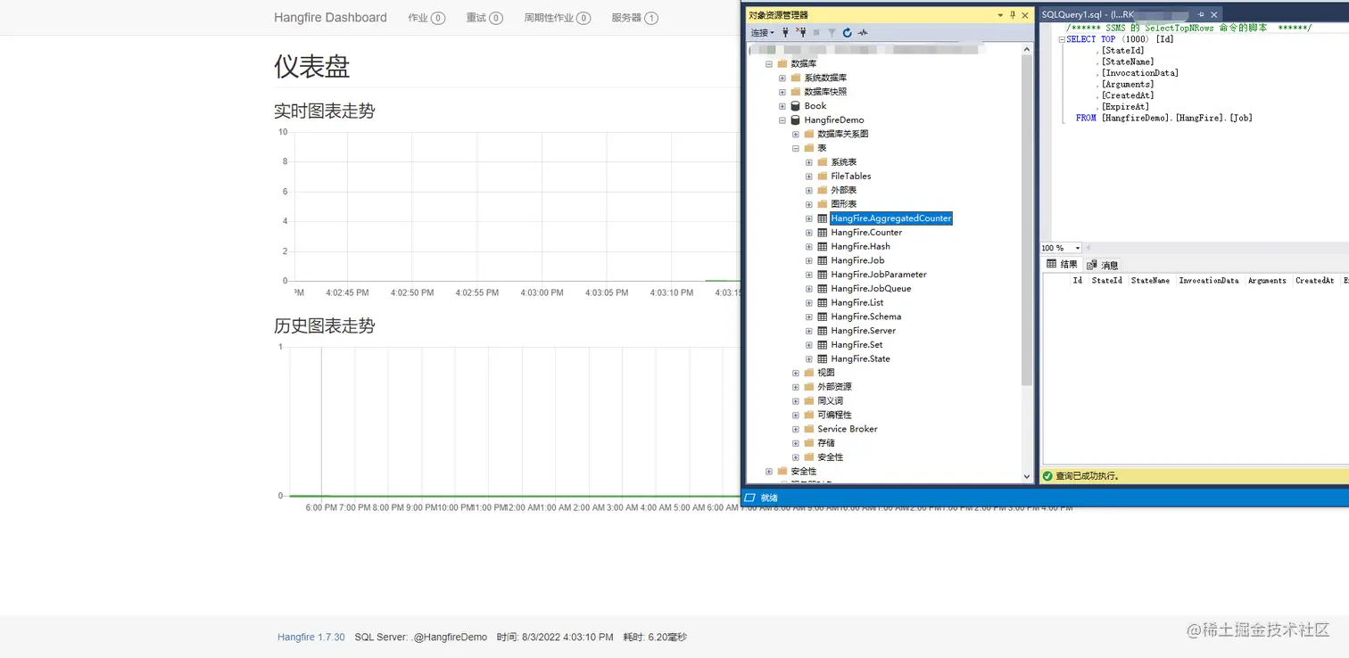Viewport: 1349px width, 658px height.
Task: Click the table icon of HangFire.Job
Action: click(x=823, y=260)
